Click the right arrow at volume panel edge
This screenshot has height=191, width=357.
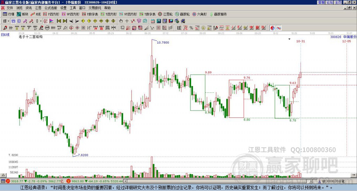pyautogui.click(x=354, y=175)
